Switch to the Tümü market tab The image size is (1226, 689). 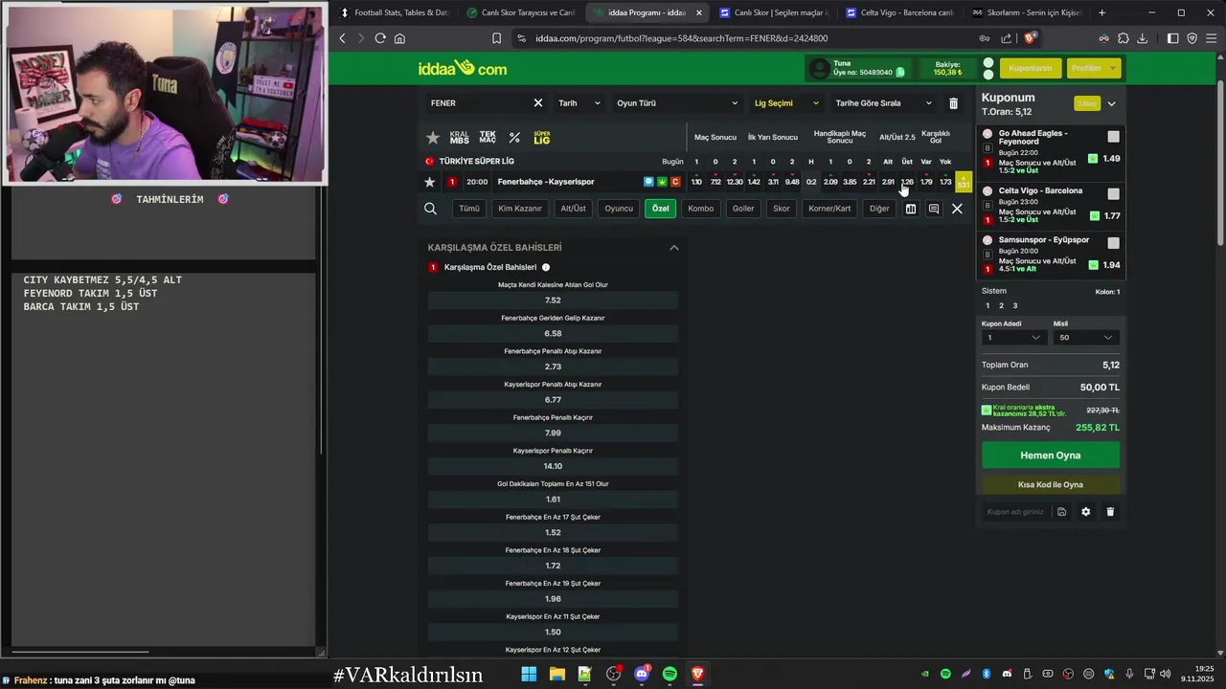[468, 209]
